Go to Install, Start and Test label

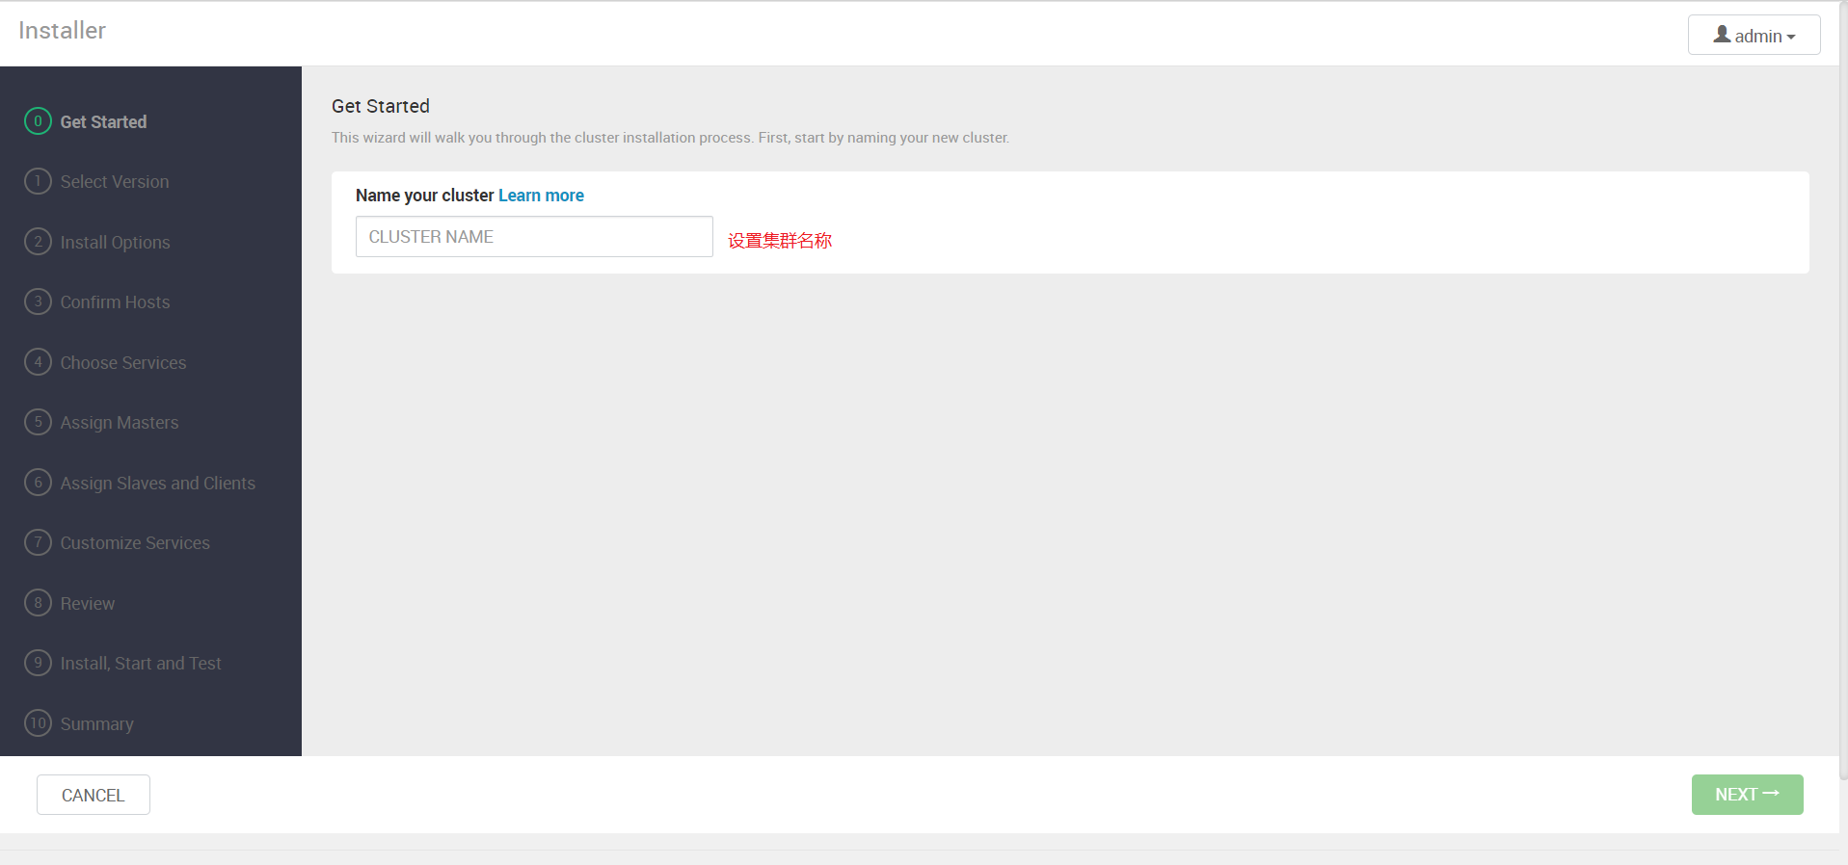pyautogui.click(x=141, y=664)
